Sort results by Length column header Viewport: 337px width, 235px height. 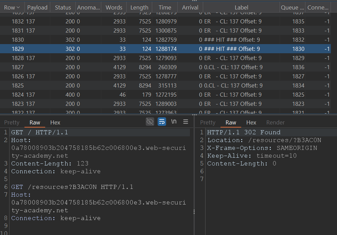(139, 7)
